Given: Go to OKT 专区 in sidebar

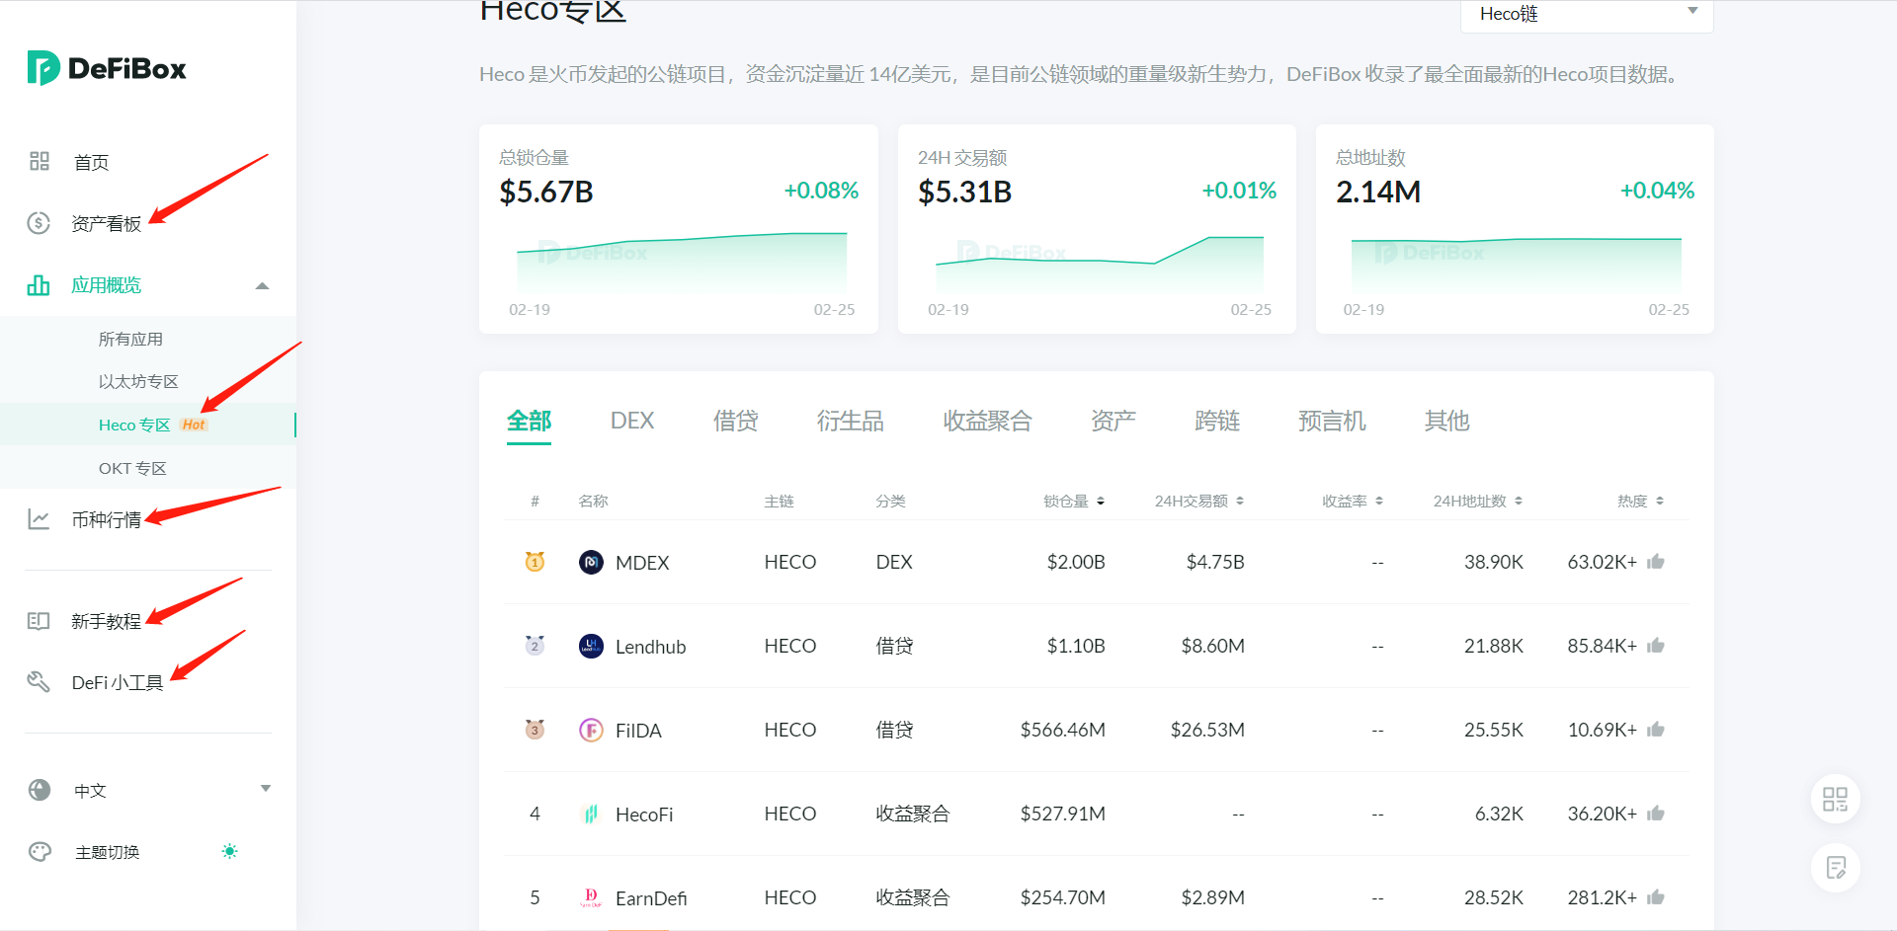Looking at the screenshot, I should point(132,467).
